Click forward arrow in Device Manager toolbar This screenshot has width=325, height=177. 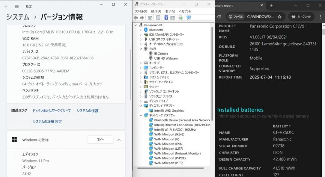coord(142,18)
